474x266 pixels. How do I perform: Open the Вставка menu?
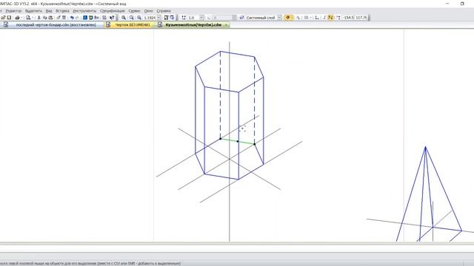pyautogui.click(x=62, y=11)
